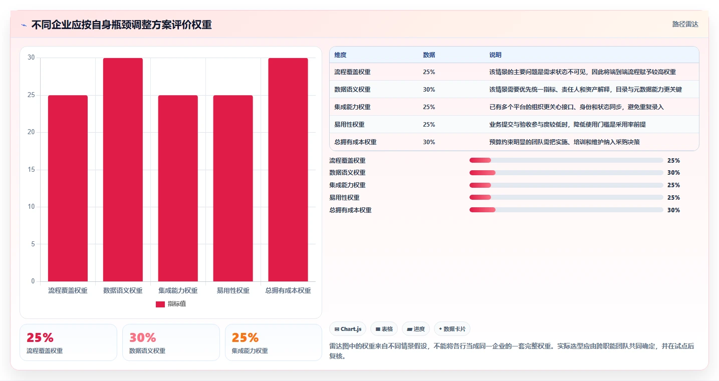Click the 30 y-axis tick label
The width and height of the screenshot is (719, 381).
click(x=31, y=58)
